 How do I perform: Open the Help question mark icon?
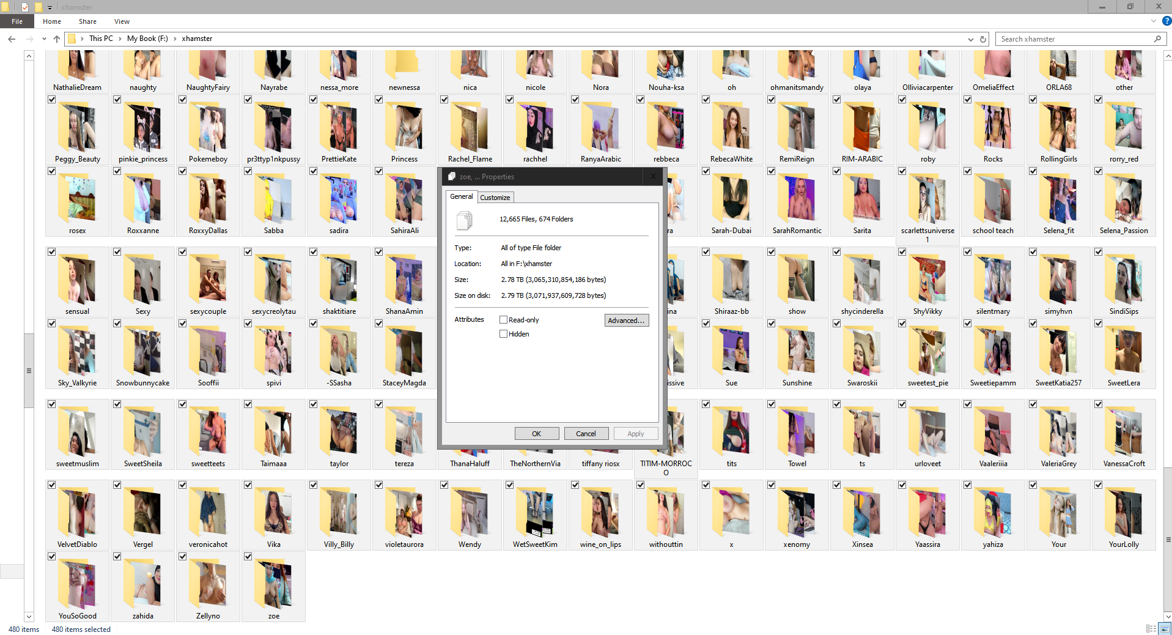pyautogui.click(x=1166, y=21)
